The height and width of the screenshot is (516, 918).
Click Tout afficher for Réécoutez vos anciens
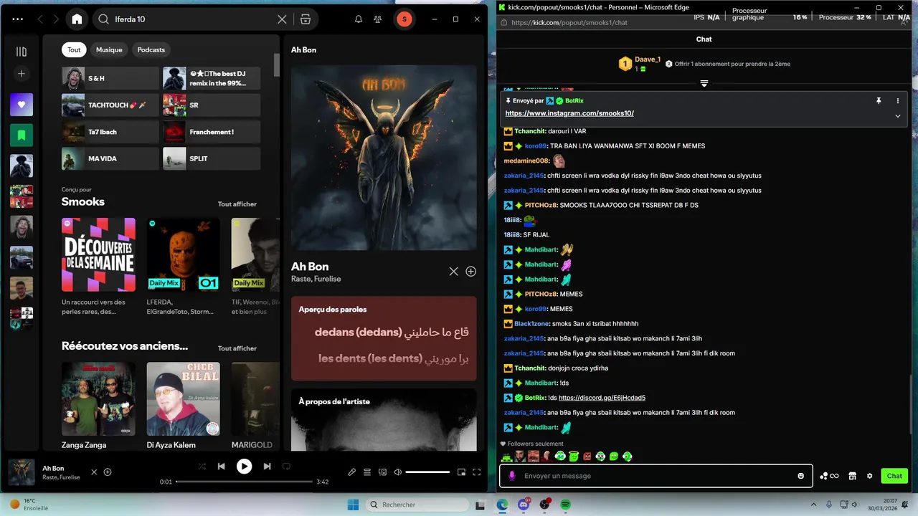click(237, 348)
